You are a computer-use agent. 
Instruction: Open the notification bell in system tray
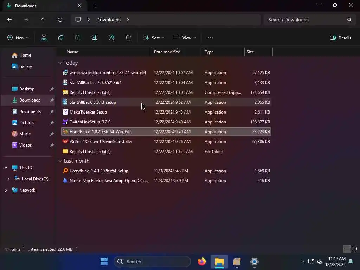pos(351,262)
